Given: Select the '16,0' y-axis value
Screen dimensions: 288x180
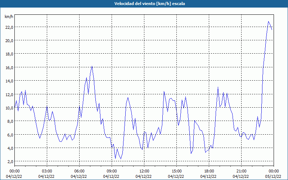Looking at the screenshot, I should tap(9, 68).
